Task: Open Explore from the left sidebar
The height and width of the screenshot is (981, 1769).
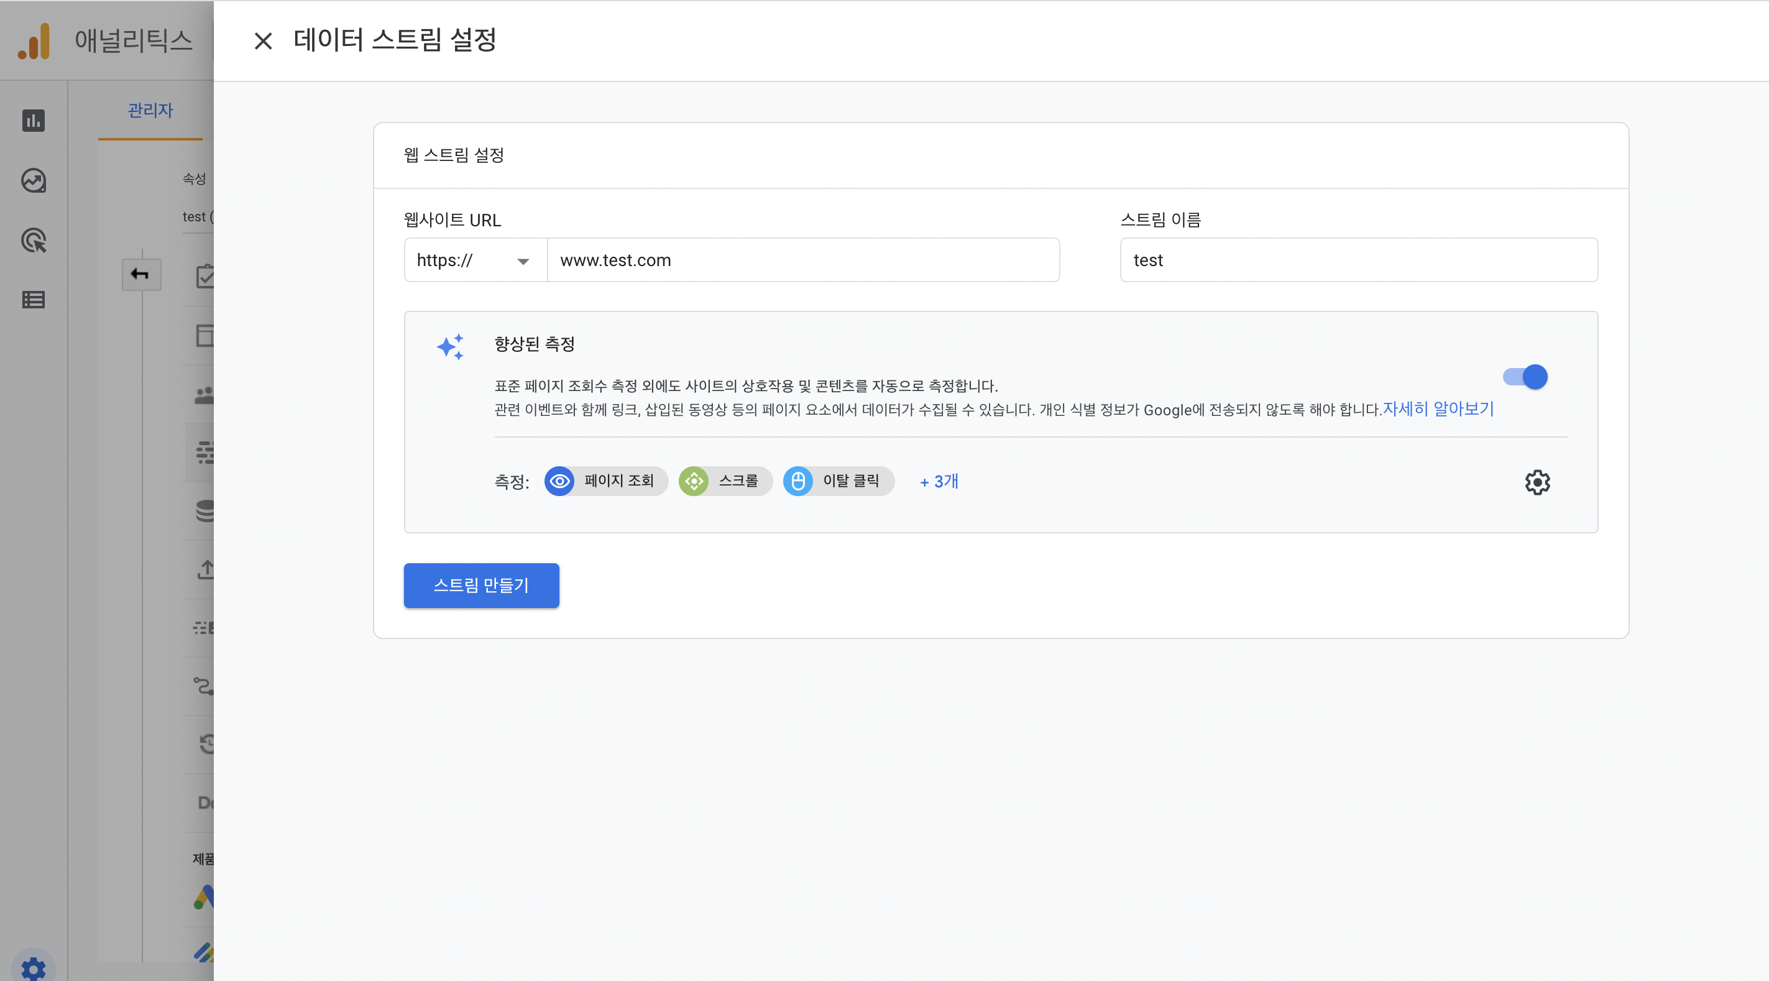Action: (x=33, y=181)
